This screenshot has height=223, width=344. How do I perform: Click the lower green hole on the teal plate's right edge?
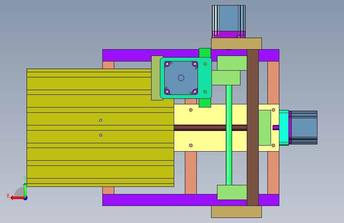205,92
